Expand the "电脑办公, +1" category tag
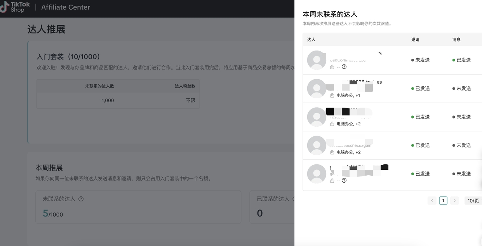 (x=348, y=95)
